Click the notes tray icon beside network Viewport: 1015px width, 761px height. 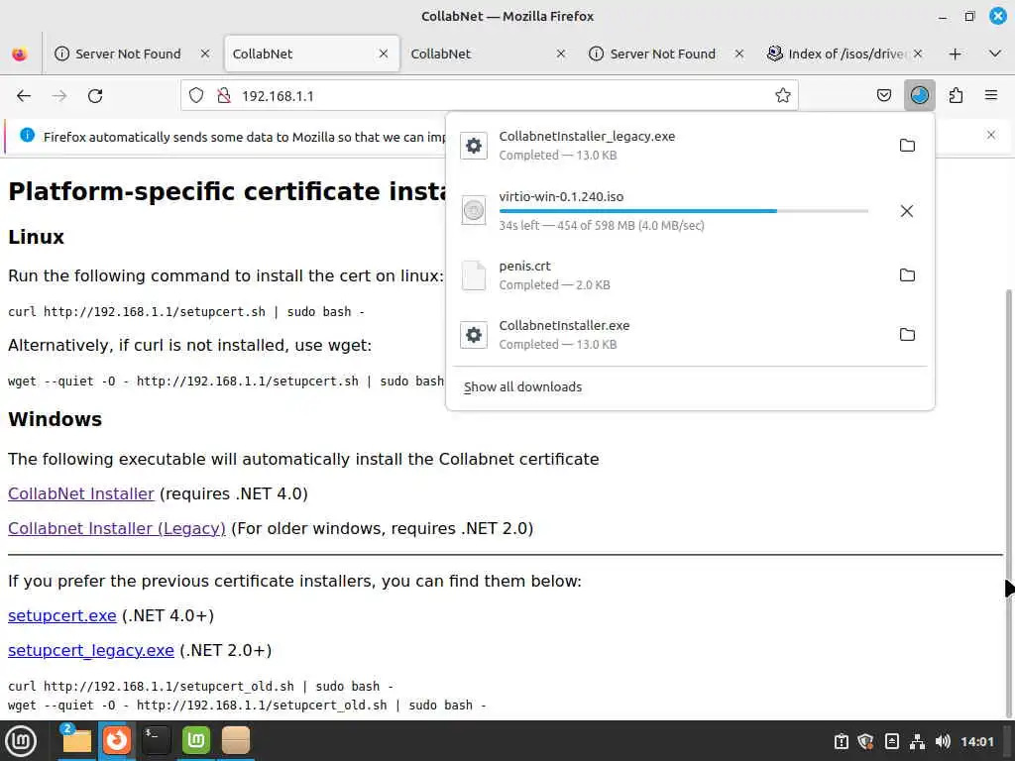pyautogui.click(x=891, y=741)
